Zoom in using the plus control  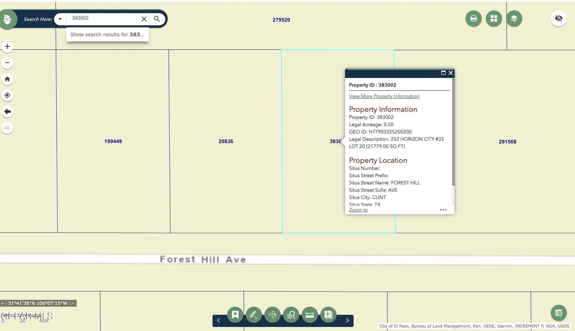point(7,46)
